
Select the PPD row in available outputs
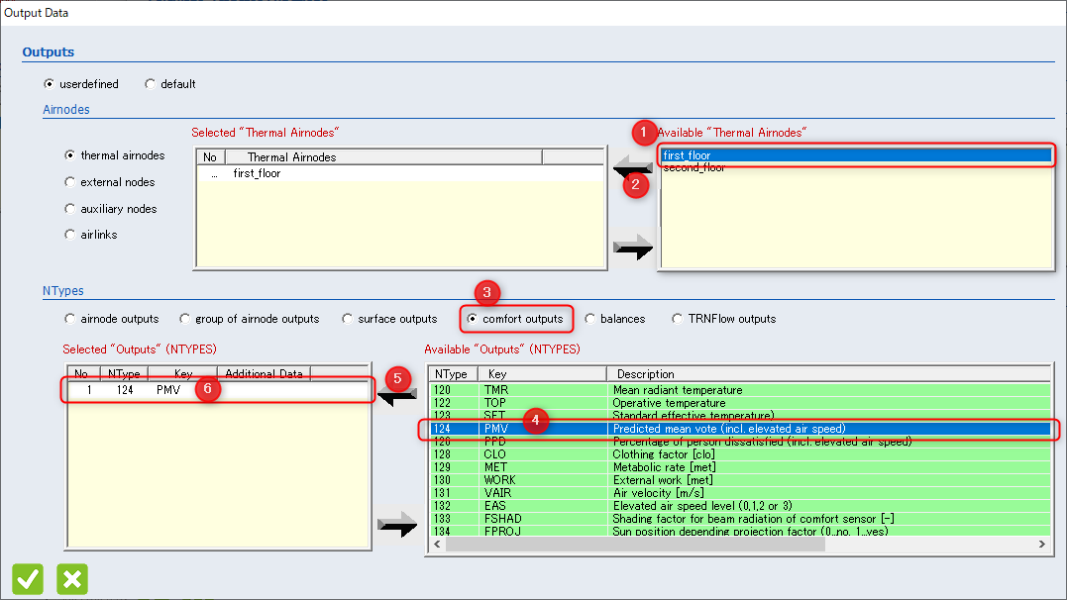pos(740,442)
